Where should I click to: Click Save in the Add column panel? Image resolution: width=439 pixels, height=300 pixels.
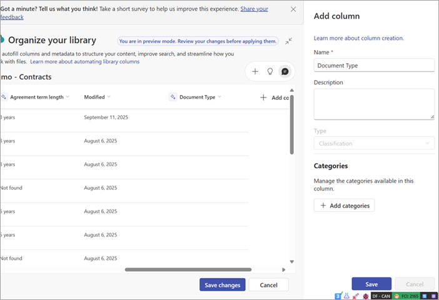(371, 284)
